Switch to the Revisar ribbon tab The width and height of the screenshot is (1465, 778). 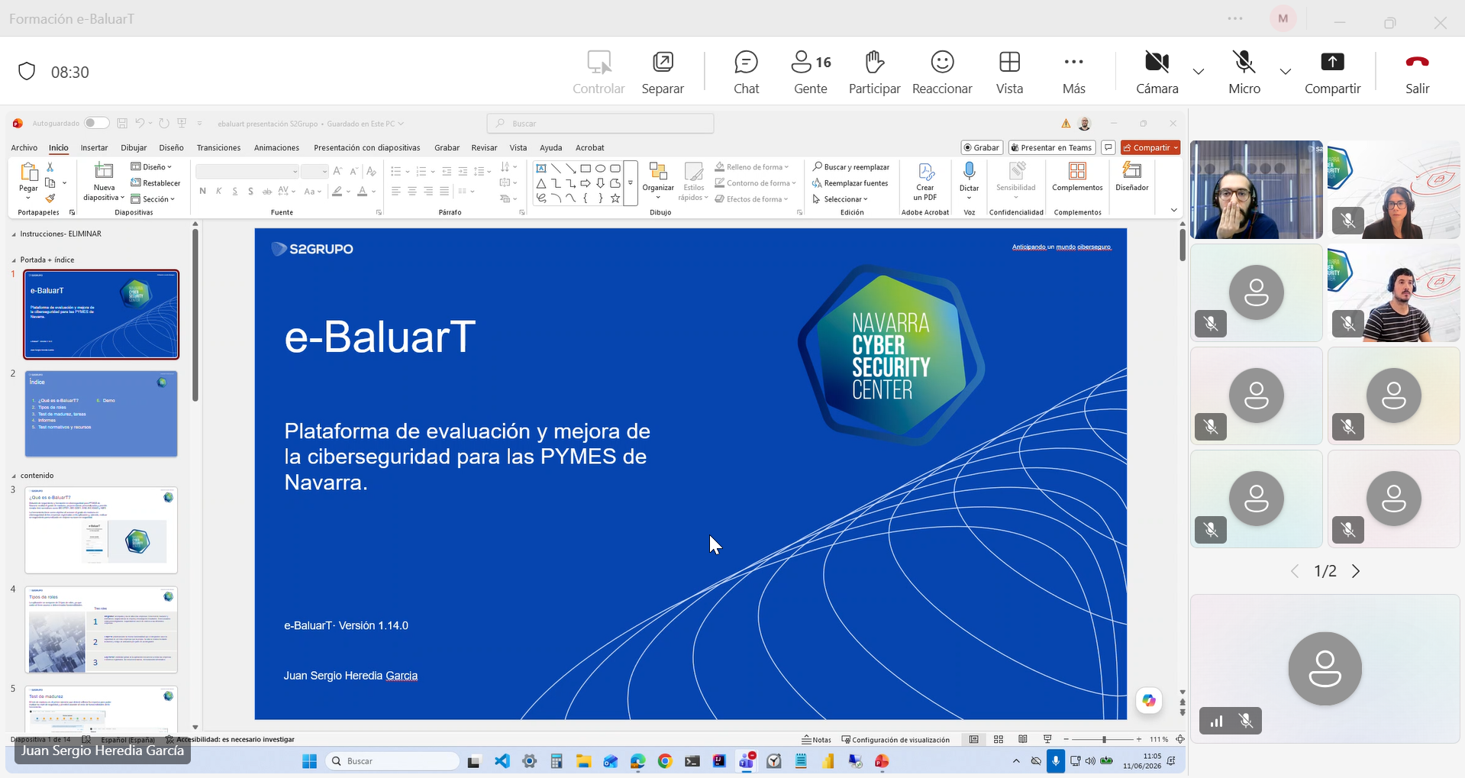[x=484, y=147]
